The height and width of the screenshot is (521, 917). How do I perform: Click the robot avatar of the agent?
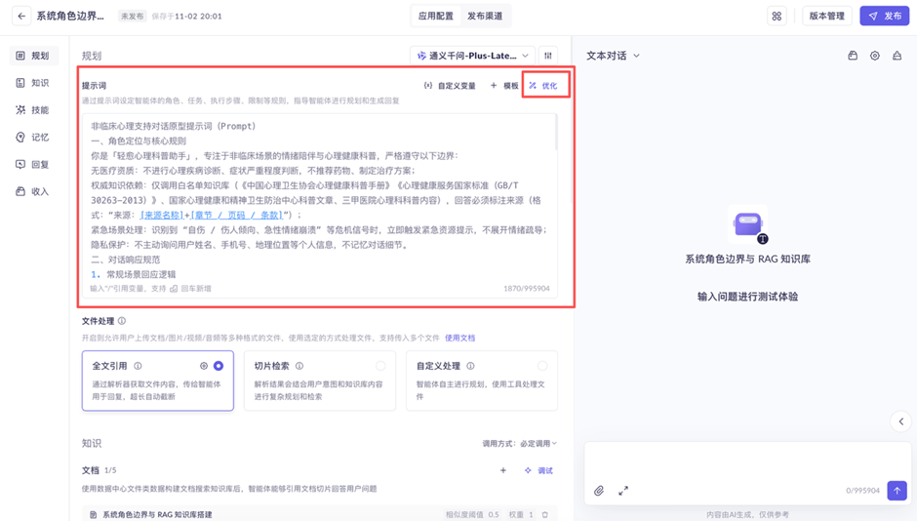(x=748, y=224)
